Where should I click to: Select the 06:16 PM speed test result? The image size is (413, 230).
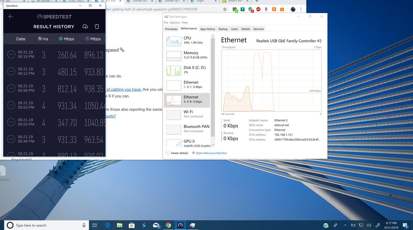point(54,55)
